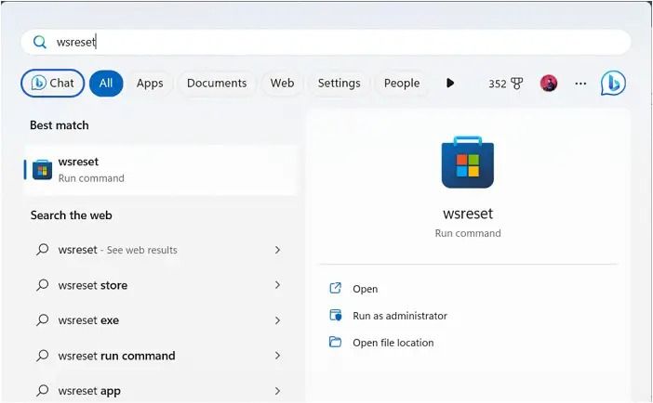
Task: Expand the wsreset run command chevron
Action: (277, 356)
